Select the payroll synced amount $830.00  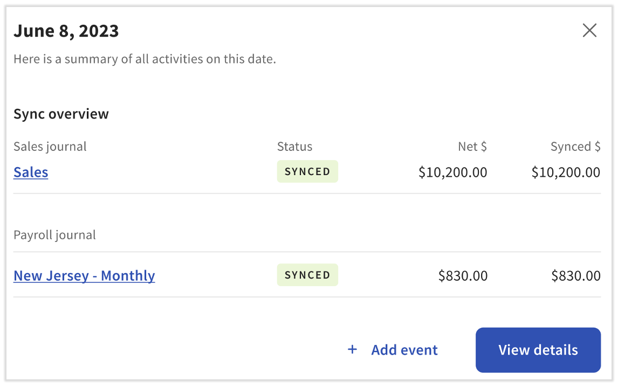tap(576, 276)
